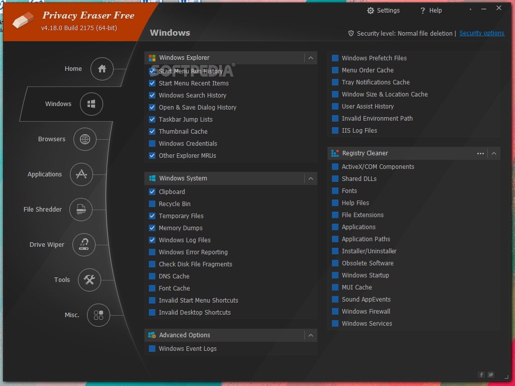Click the Settings gear icon

click(371, 11)
